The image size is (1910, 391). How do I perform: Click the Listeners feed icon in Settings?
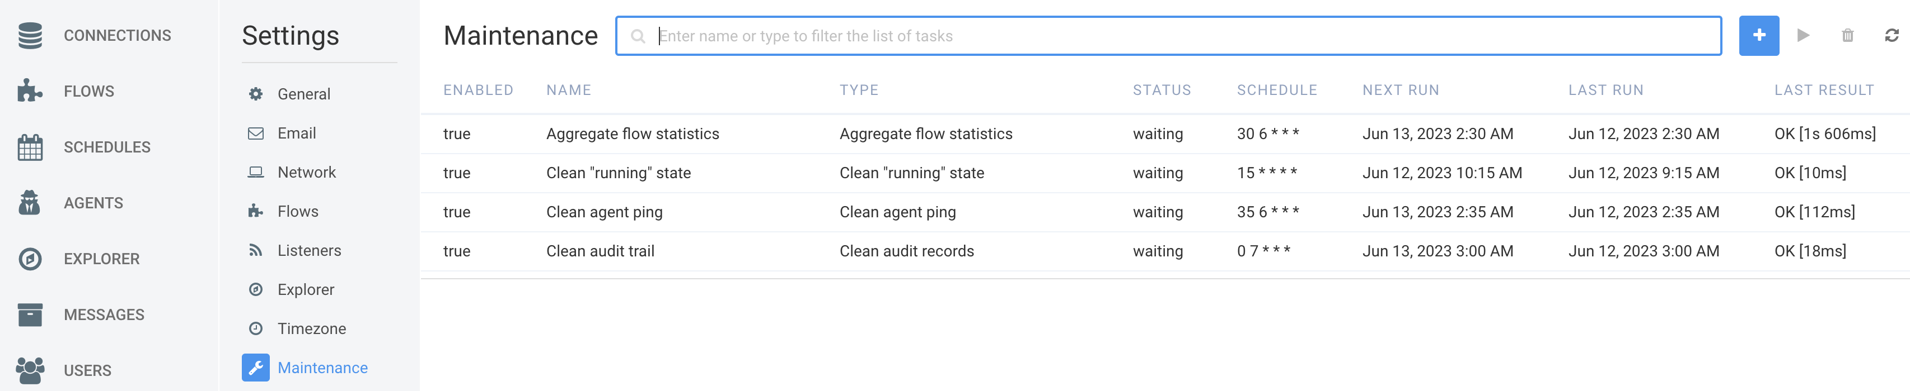pos(256,250)
